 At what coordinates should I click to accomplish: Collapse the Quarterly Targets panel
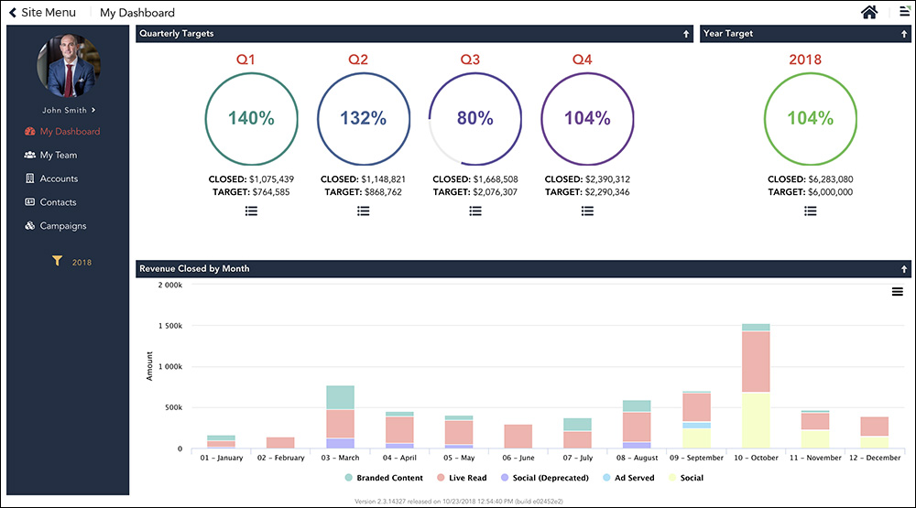(x=685, y=34)
